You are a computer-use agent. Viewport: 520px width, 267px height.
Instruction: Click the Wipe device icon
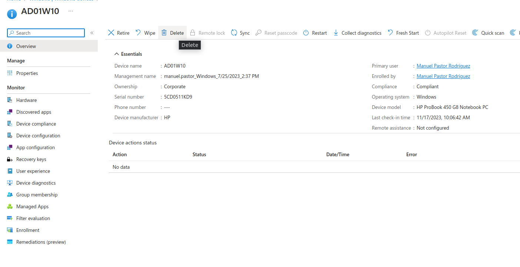138,33
